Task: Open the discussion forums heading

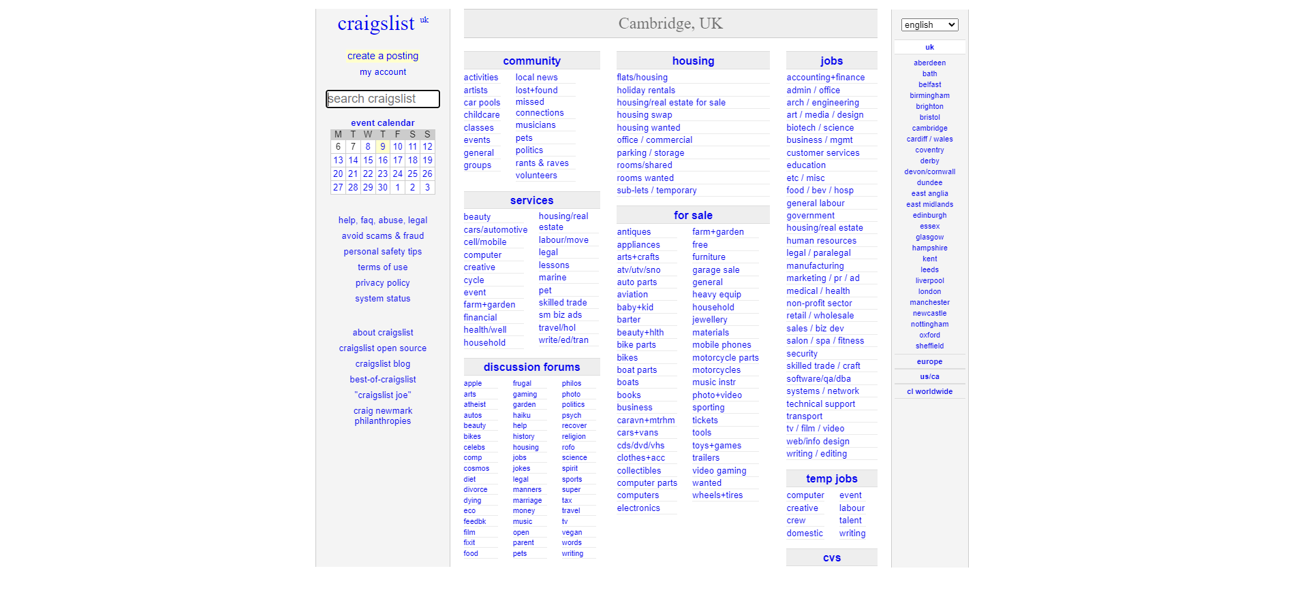Action: [532, 367]
